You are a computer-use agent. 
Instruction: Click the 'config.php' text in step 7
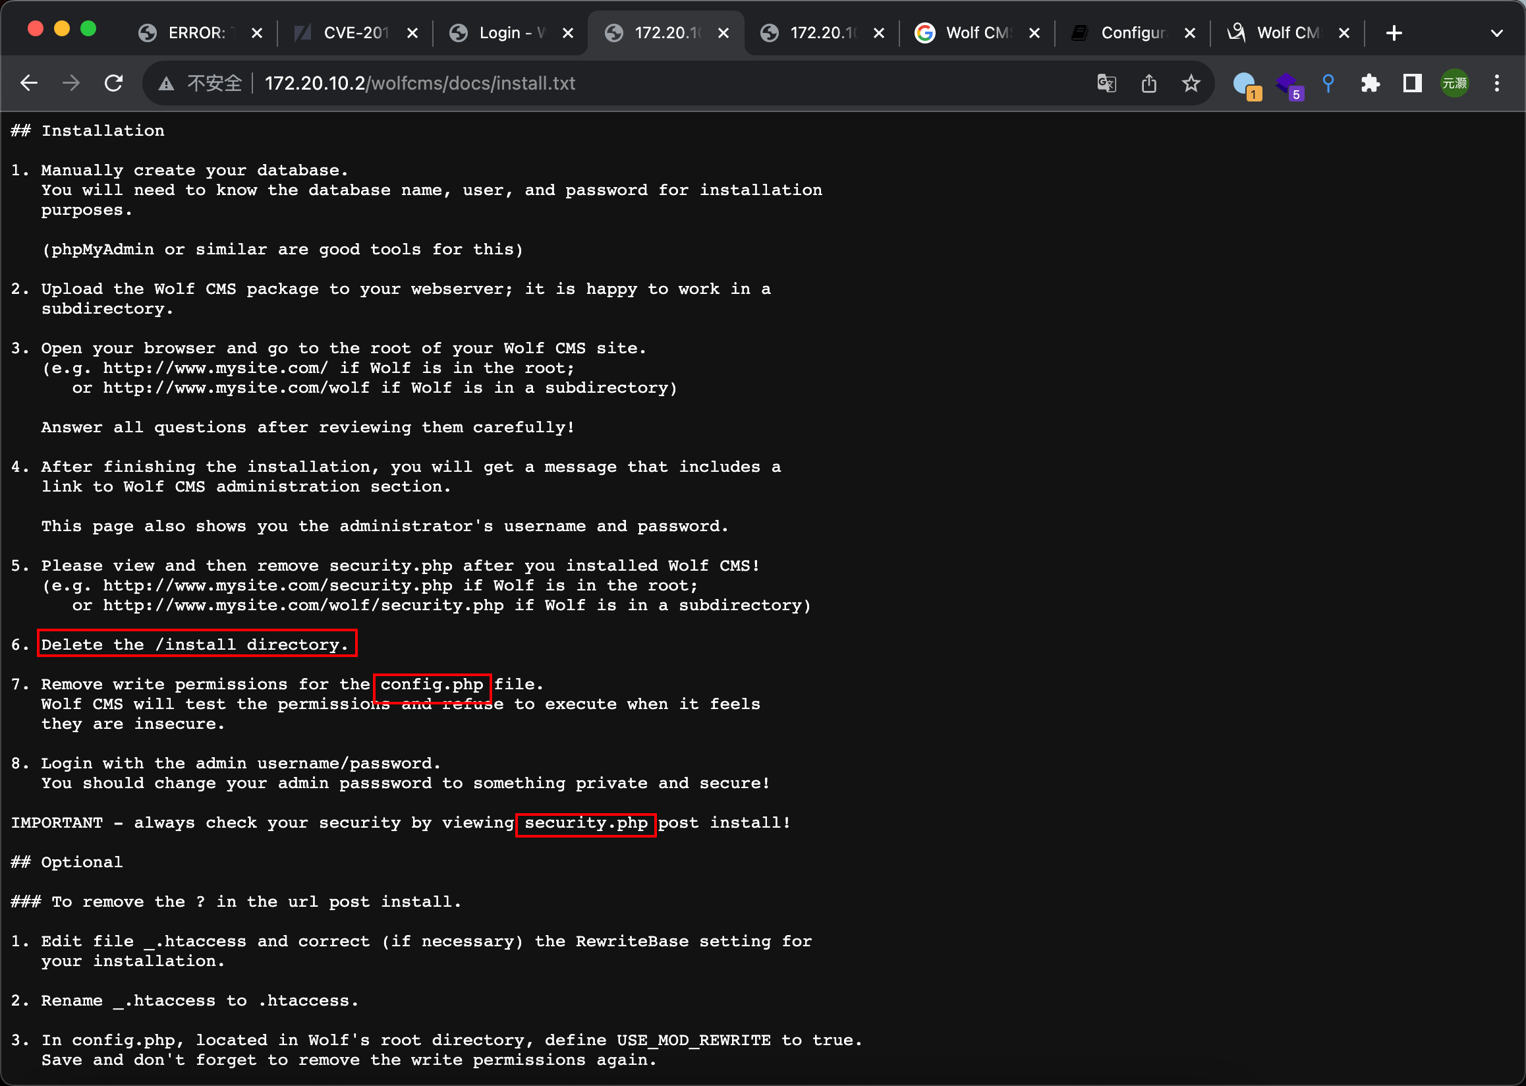[x=432, y=684]
